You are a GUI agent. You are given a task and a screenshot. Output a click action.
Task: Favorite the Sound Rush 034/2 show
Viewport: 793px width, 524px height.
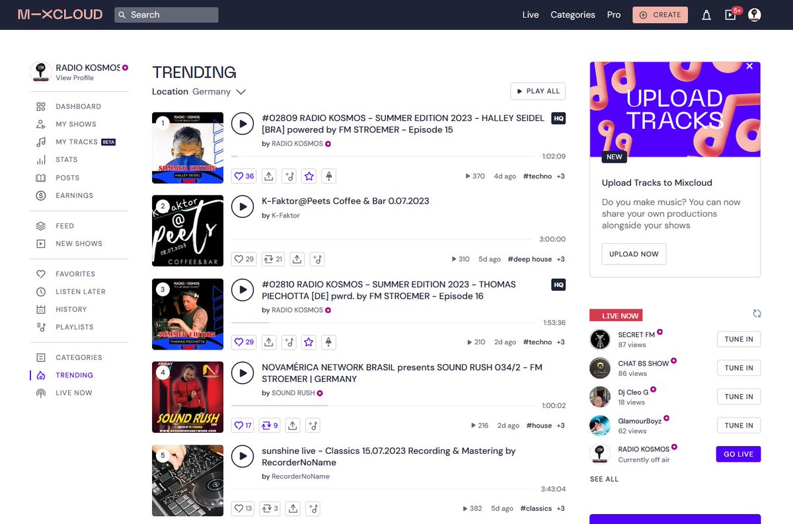pyautogui.click(x=243, y=426)
